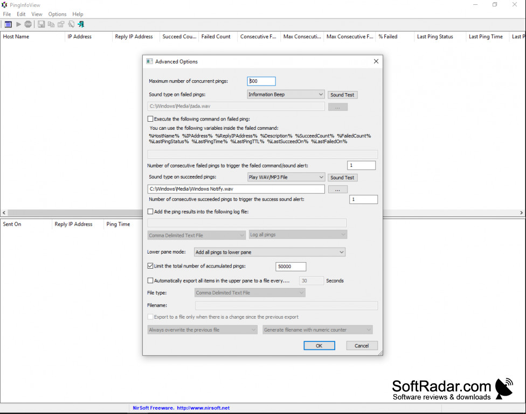The image size is (526, 414).
Task: Sort by the lower pane Ping Time column
Action: point(123,224)
